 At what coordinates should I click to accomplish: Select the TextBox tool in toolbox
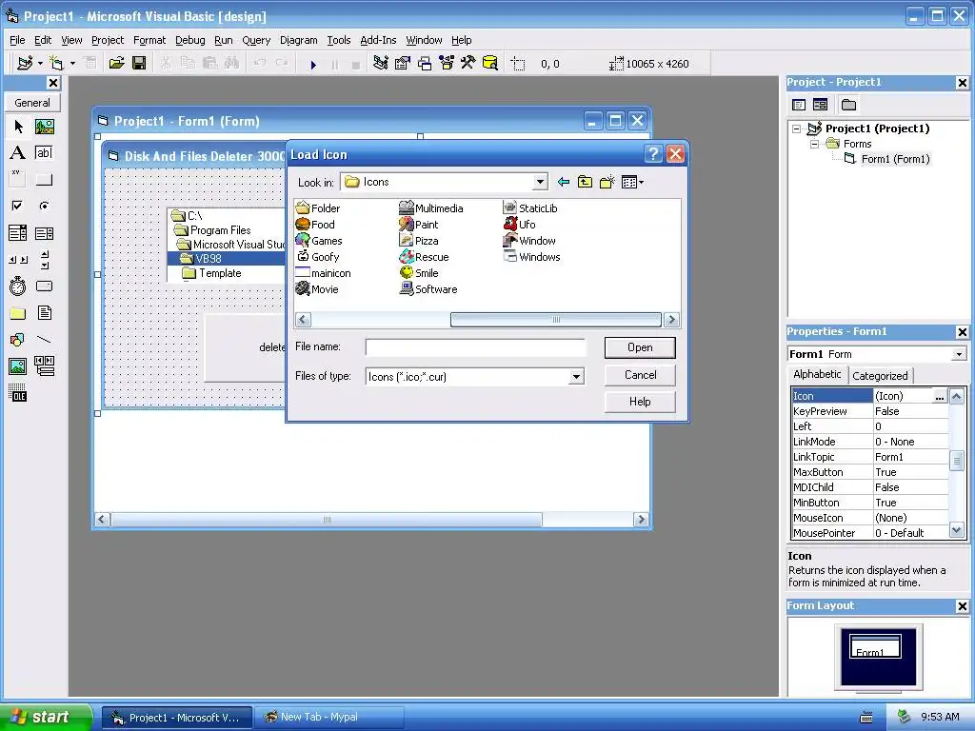click(44, 153)
